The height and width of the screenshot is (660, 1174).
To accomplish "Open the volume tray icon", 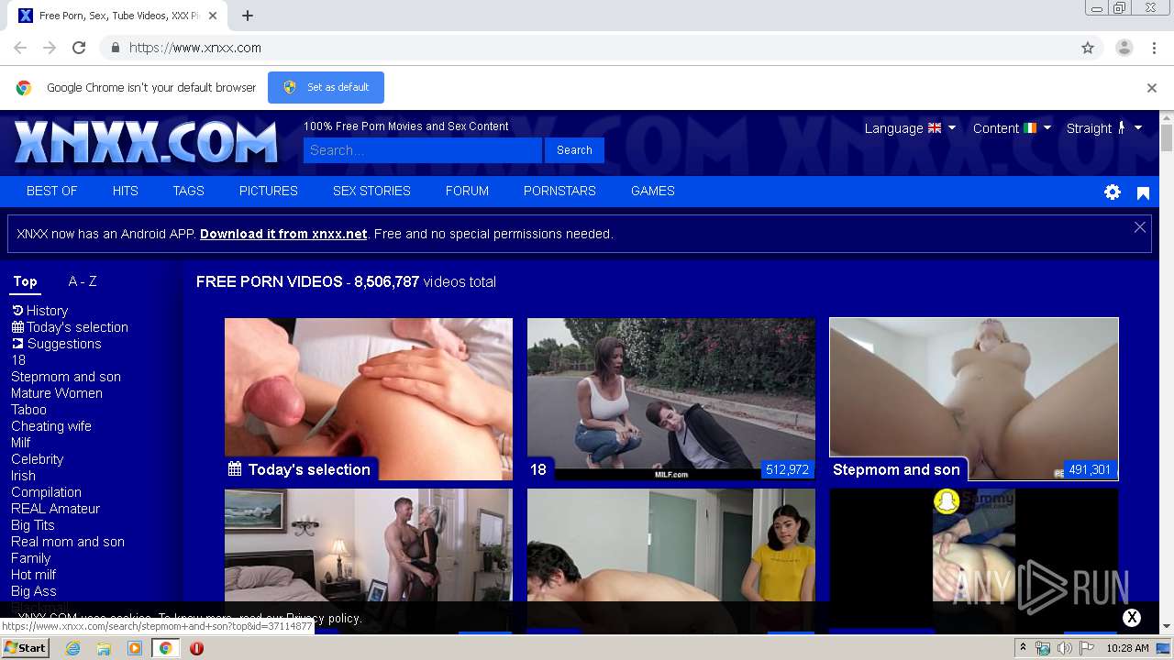I will 1064,648.
